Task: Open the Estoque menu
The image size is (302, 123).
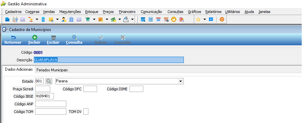Action: coord(92,12)
